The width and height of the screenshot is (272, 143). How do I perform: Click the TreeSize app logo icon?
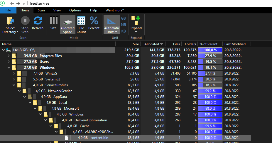[x=2, y=3]
